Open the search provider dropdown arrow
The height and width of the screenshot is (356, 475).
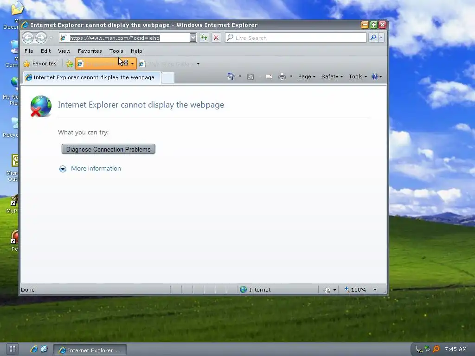pyautogui.click(x=381, y=38)
